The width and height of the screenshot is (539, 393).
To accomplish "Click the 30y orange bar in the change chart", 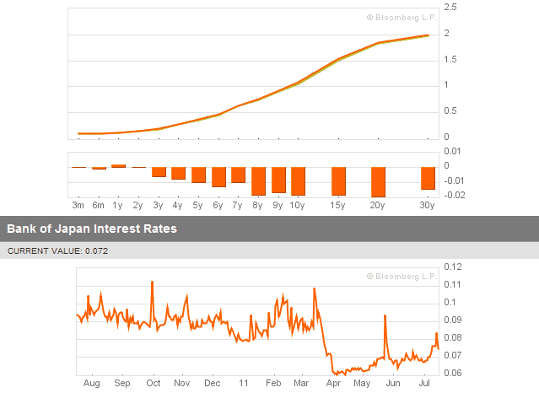I will (427, 178).
